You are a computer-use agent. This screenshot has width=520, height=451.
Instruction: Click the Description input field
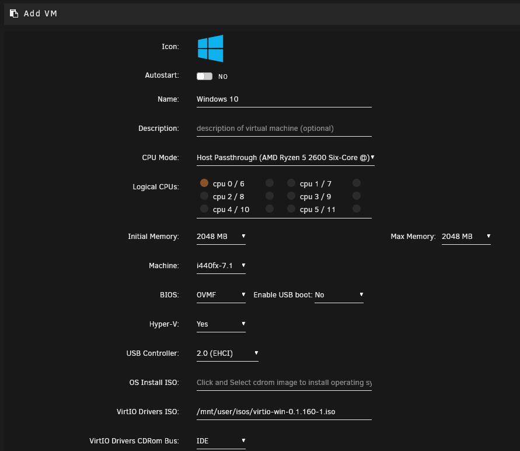(284, 129)
